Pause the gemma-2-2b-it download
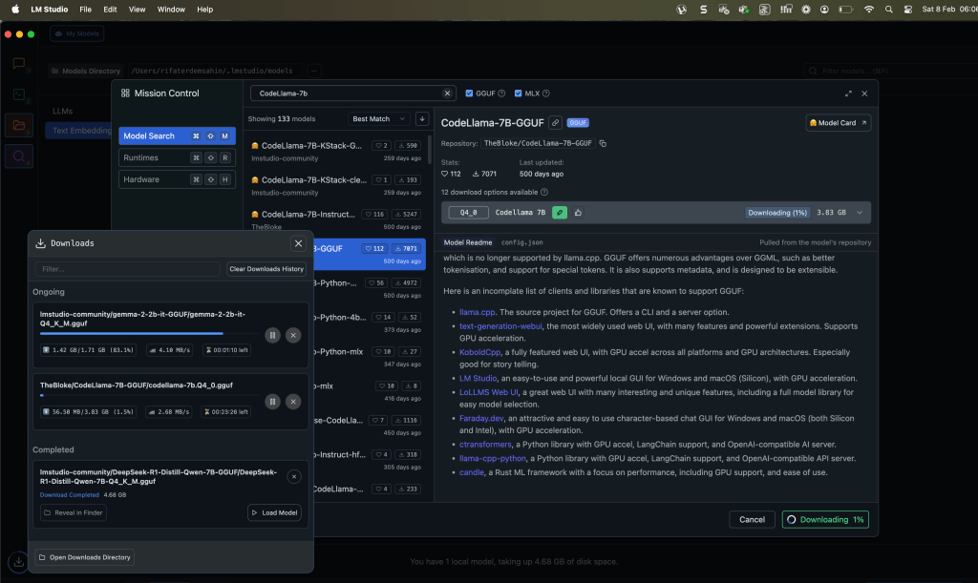The width and height of the screenshot is (978, 583). pyautogui.click(x=272, y=335)
